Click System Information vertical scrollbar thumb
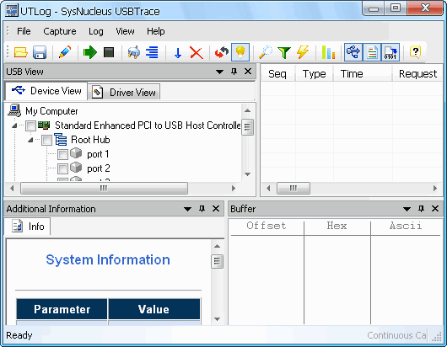 [x=217, y=261]
